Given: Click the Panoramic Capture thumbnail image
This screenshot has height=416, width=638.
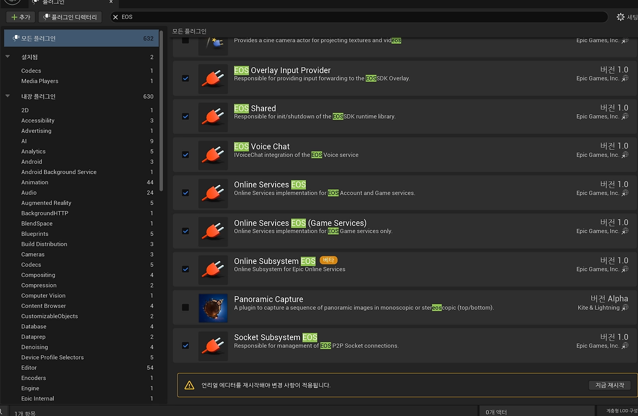Looking at the screenshot, I should [213, 308].
